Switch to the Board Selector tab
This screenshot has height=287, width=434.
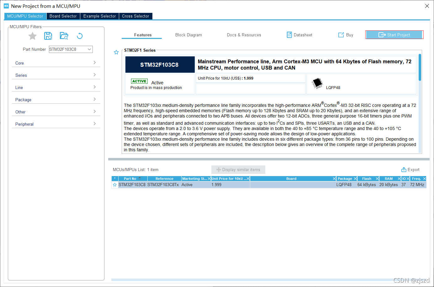[x=63, y=16]
